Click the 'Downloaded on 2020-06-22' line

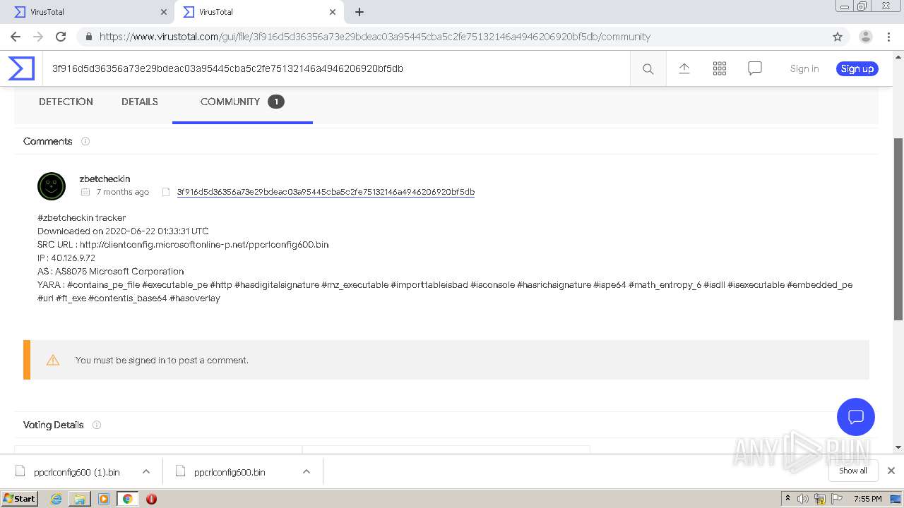tap(123, 231)
